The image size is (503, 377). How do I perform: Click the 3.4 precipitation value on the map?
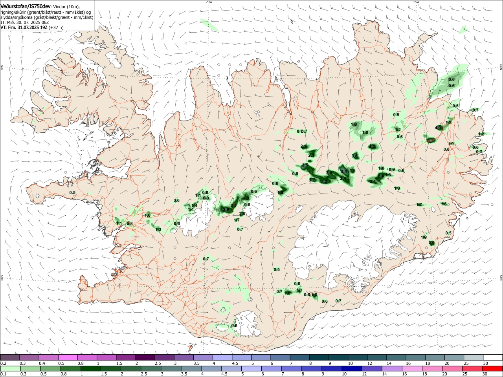[344, 171]
